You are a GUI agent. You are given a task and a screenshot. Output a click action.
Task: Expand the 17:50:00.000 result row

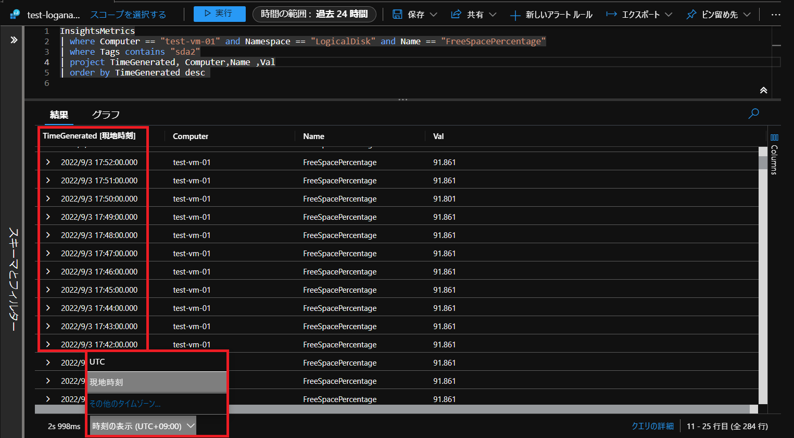[48, 198]
